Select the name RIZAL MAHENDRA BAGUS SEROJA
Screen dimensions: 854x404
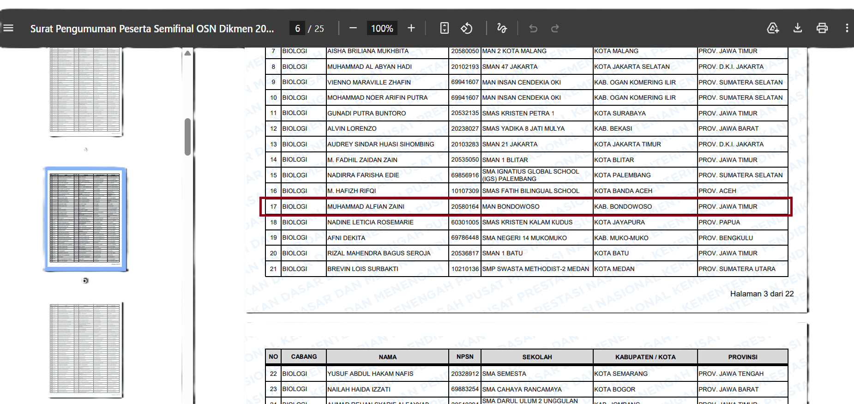click(x=379, y=253)
